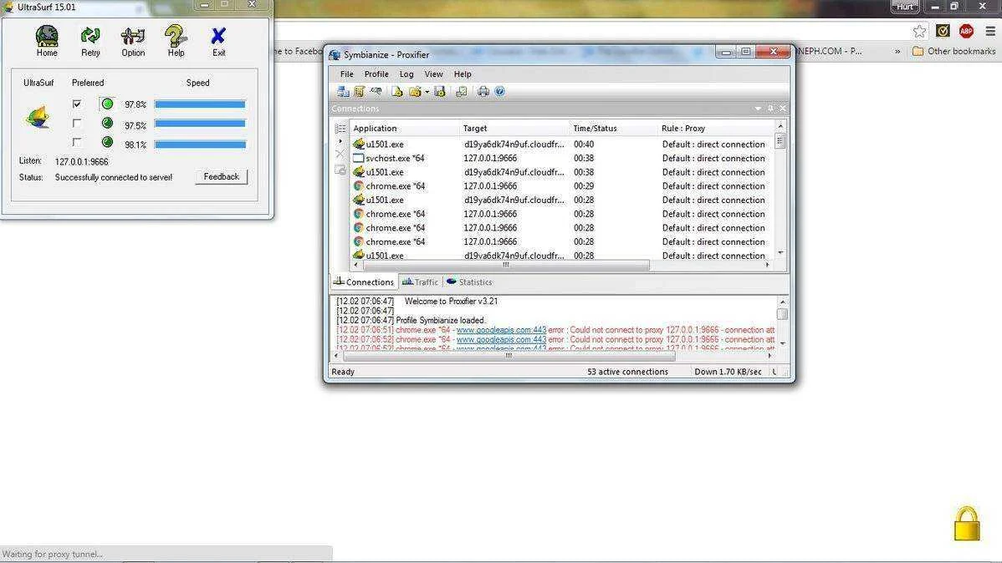Switch to the Traffic tab

click(420, 282)
